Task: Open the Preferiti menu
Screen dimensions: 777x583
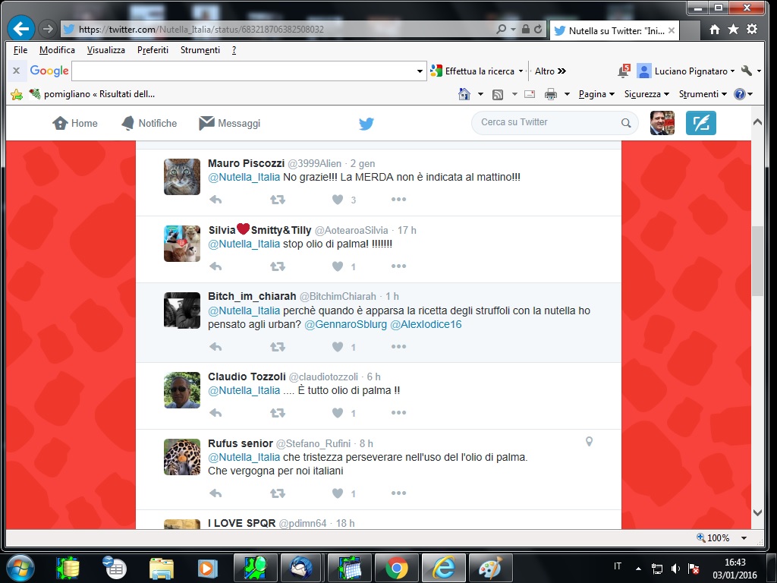Action: pos(153,50)
